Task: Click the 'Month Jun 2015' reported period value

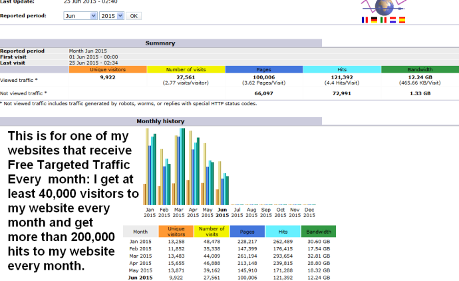Action: (x=88, y=51)
